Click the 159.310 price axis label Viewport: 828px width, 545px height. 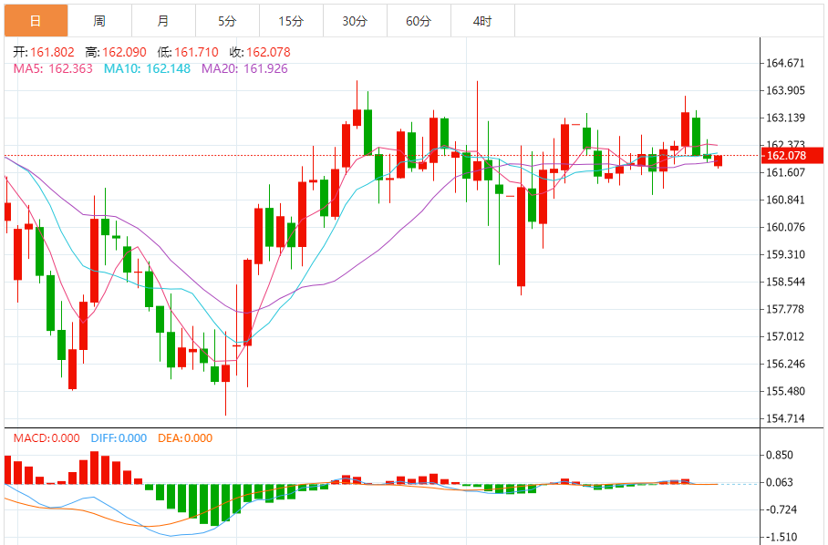pyautogui.click(x=785, y=255)
